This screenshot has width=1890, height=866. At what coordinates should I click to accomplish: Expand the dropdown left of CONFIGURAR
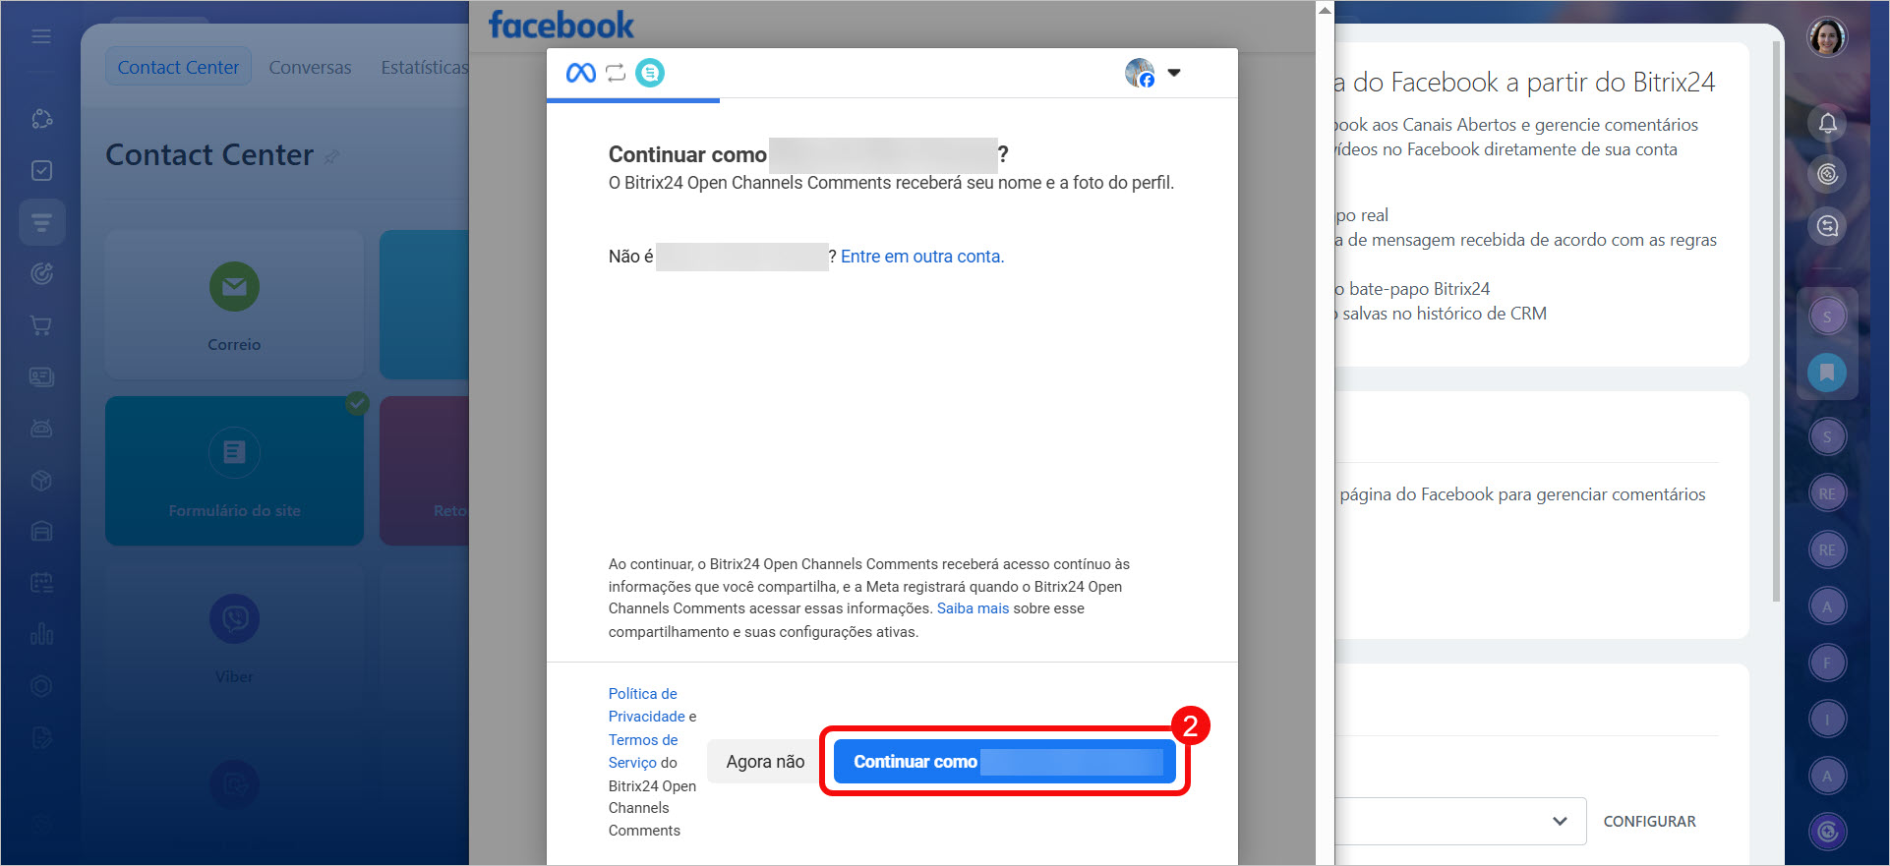point(1560,822)
